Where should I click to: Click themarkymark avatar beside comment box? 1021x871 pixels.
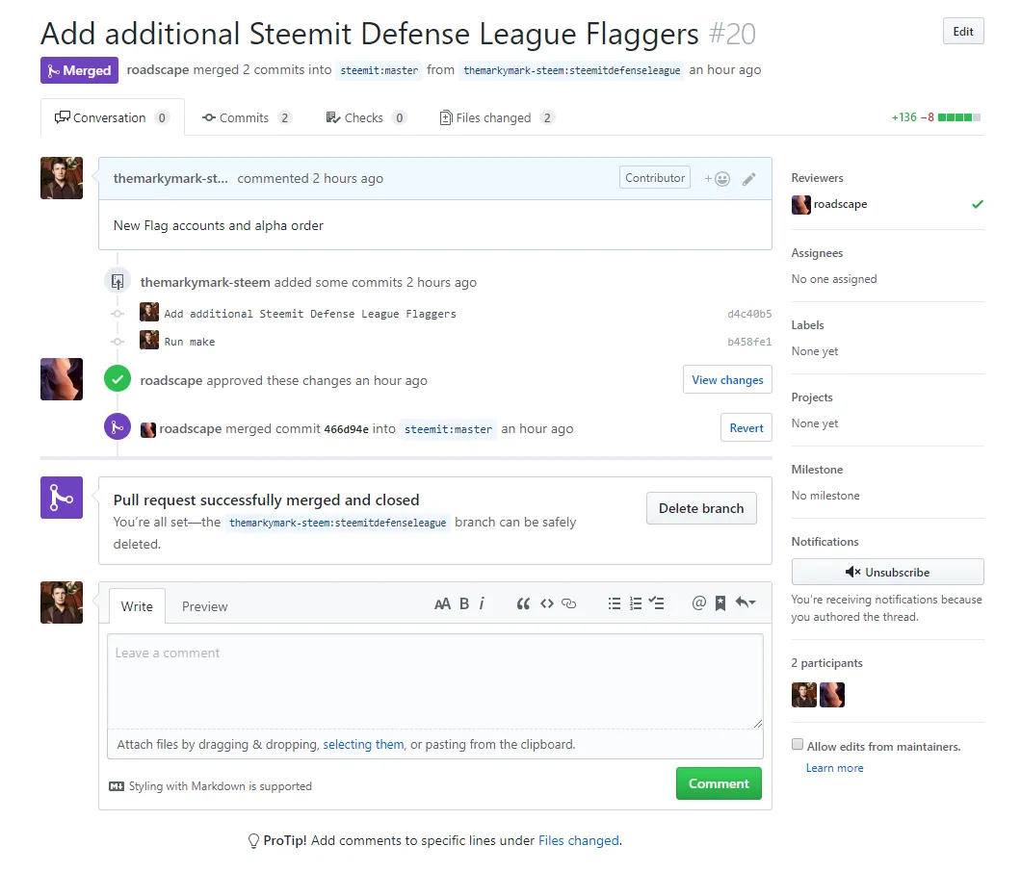[62, 602]
